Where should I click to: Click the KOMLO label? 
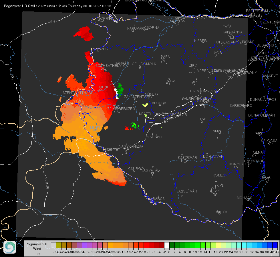[x=219, y=175]
